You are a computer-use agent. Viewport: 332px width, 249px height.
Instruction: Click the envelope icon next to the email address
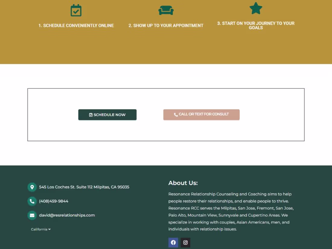[32, 215]
